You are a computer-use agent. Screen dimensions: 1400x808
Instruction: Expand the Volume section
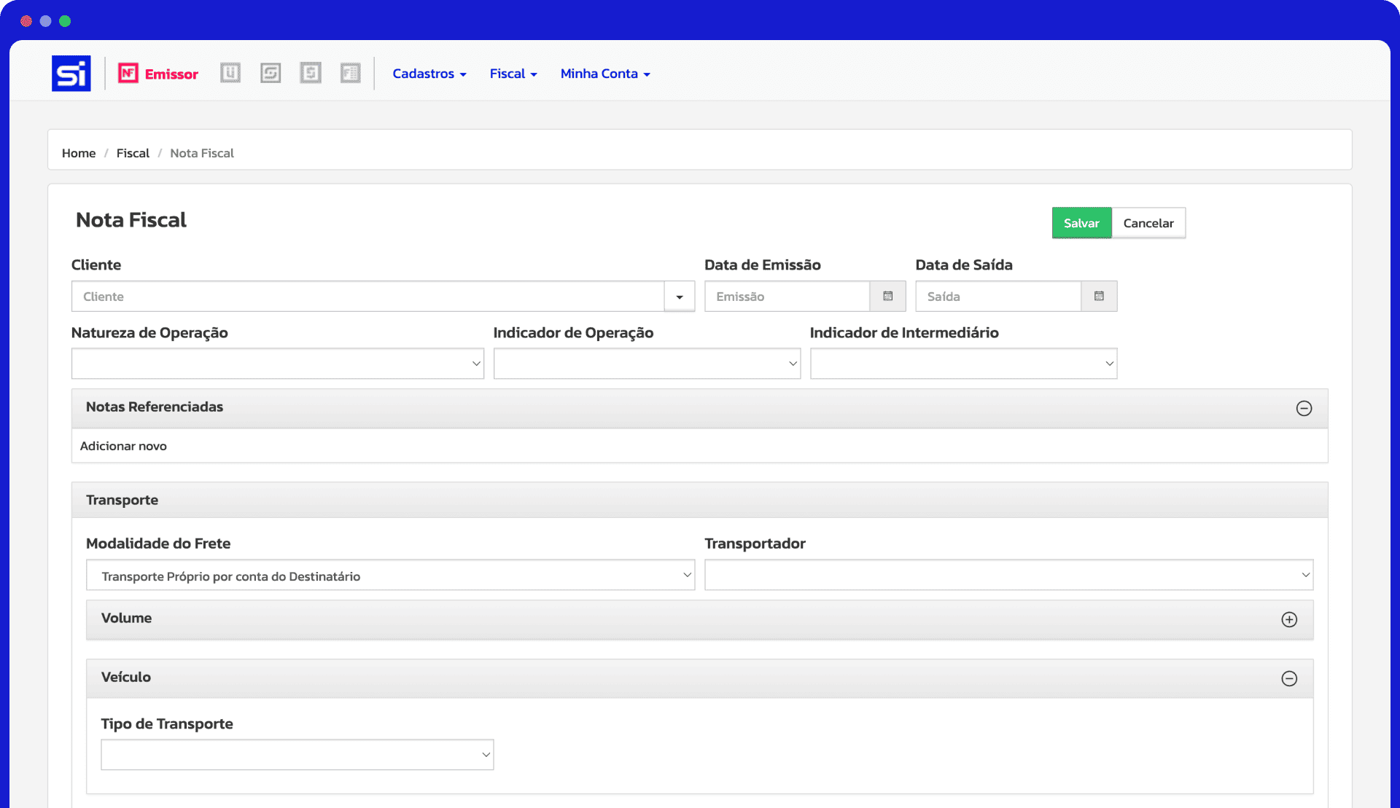pos(1289,619)
